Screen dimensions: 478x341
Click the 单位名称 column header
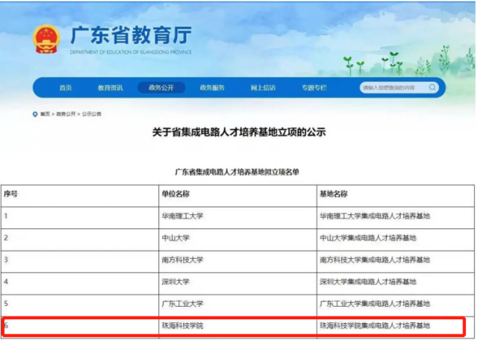[238, 195]
